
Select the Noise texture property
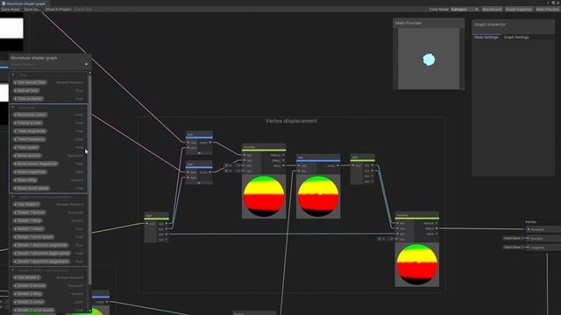pos(27,156)
